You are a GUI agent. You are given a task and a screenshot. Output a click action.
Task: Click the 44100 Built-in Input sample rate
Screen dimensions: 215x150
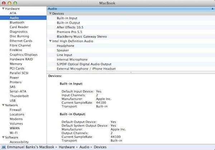coord(101,103)
